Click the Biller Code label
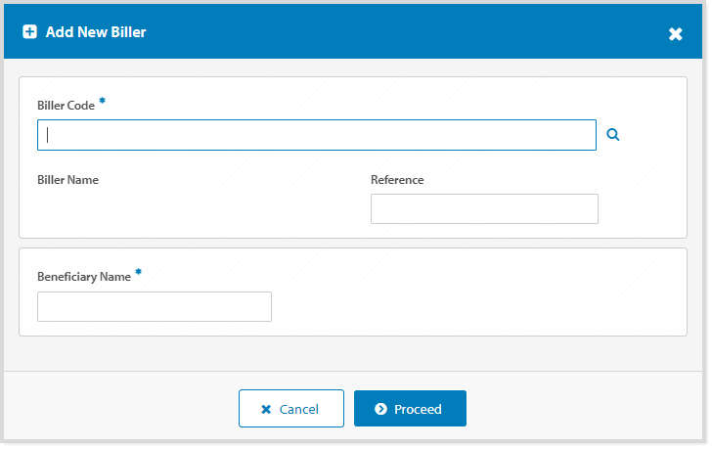Screen dimensions: 712x449 pos(66,106)
